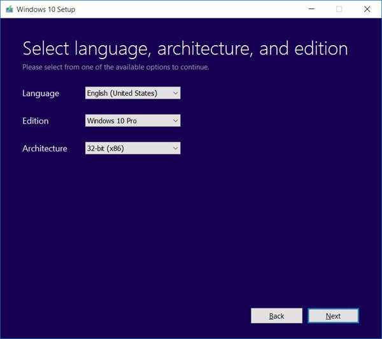Open the Edition dropdown showing Windows 10 Pro
The width and height of the screenshot is (382, 339).
[133, 120]
